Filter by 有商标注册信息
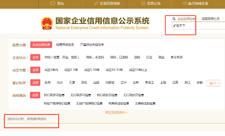Image resolution: width=225 pixels, height=136 pixels. pyautogui.click(x=119, y=104)
